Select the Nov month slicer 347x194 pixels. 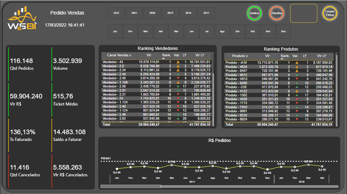268,32
